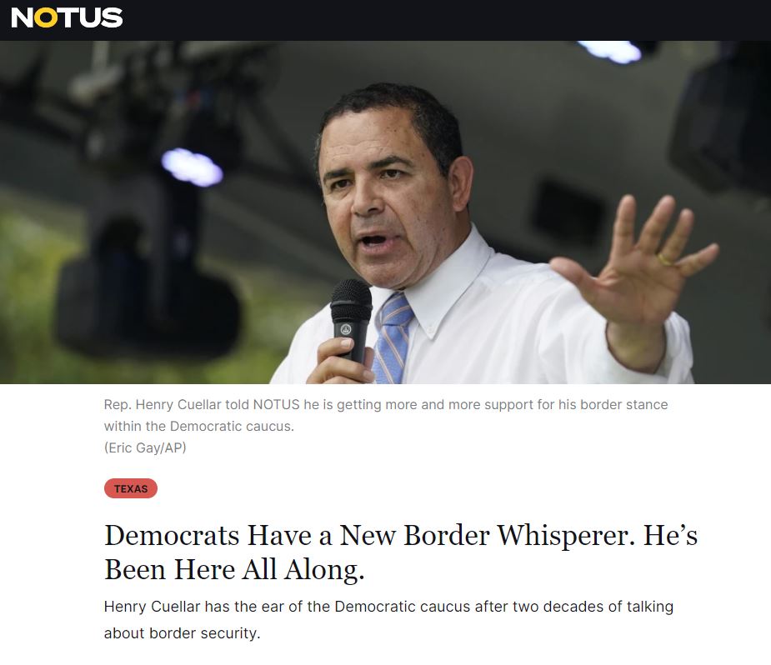Click the black microphone in the photo
The height and width of the screenshot is (665, 771).
[351, 319]
